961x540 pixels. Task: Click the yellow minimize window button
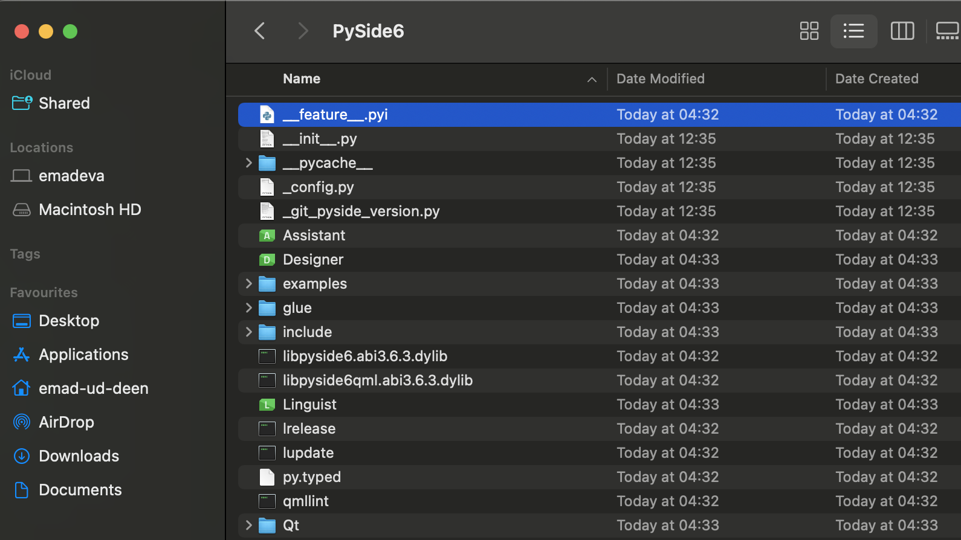pyautogui.click(x=46, y=31)
